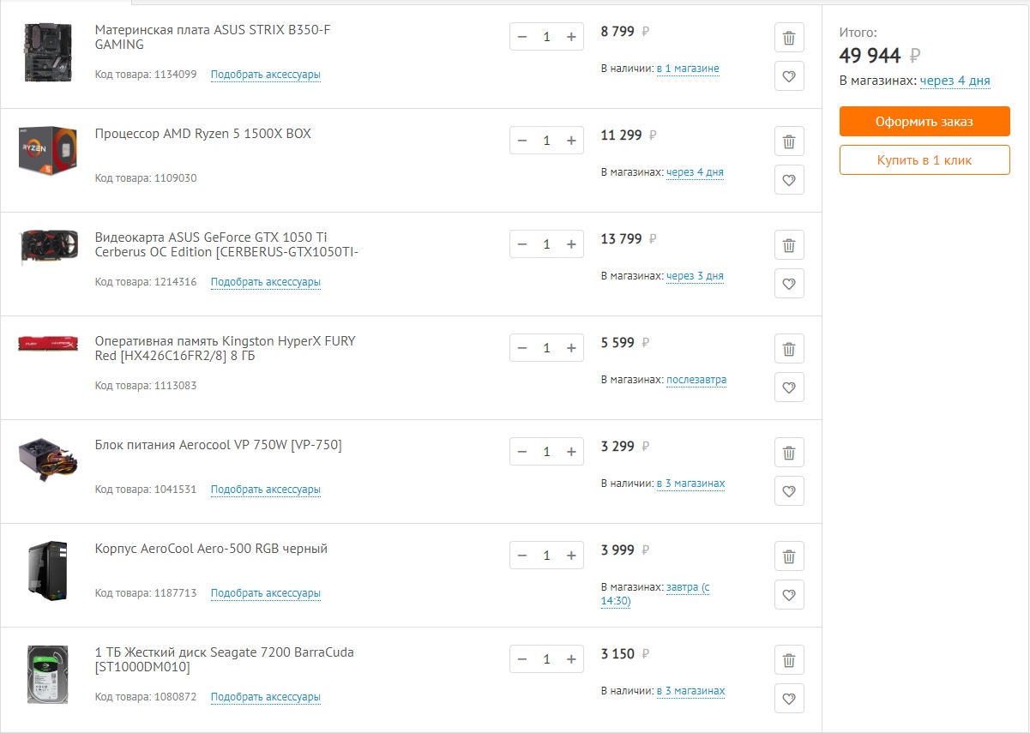Open 'послезавтра' availability link for Kingston memory
This screenshot has width=1030, height=733.
(x=696, y=380)
